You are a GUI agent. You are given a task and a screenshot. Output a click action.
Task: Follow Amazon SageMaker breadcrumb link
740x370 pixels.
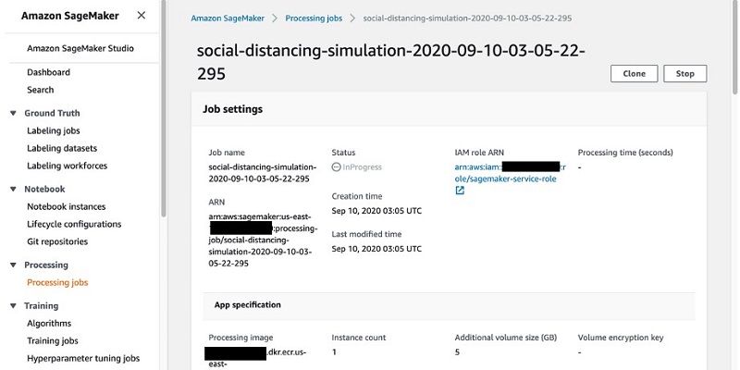[x=228, y=18]
